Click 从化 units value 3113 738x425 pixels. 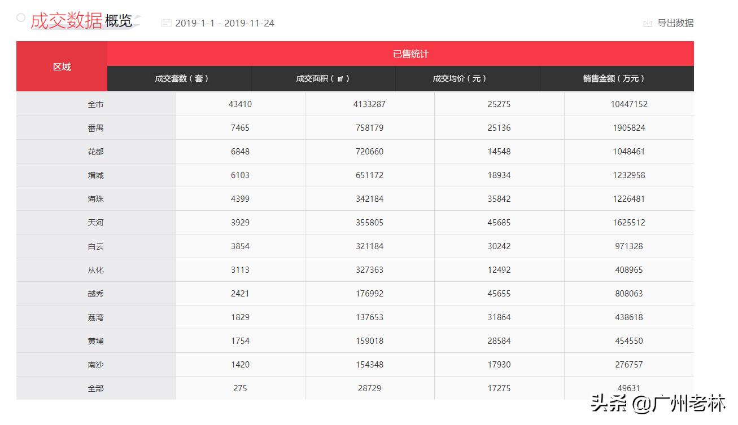click(x=241, y=270)
